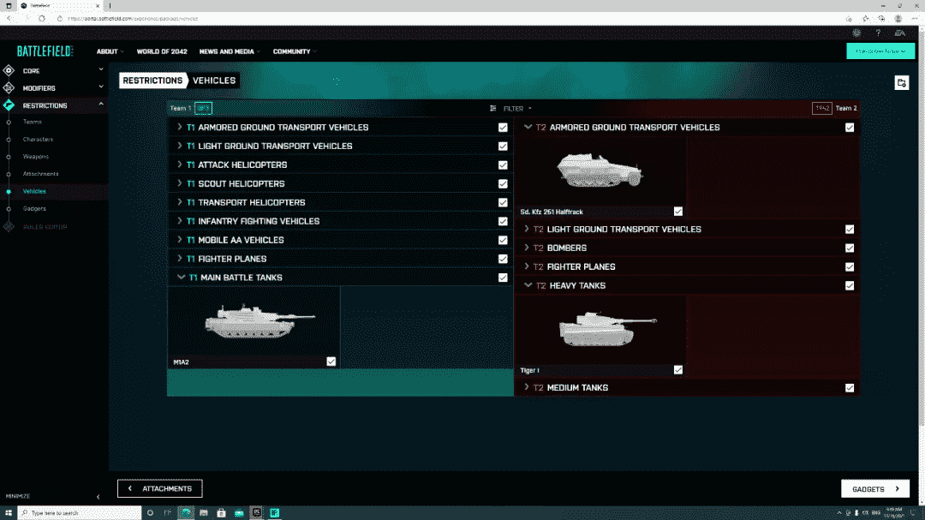The height and width of the screenshot is (520, 925).
Task: Click the Cortana circle icon on taskbar
Action: (x=150, y=513)
